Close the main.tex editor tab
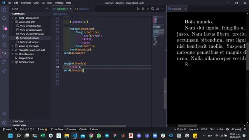Screen dimensions: 249x140 pos(70,9)
